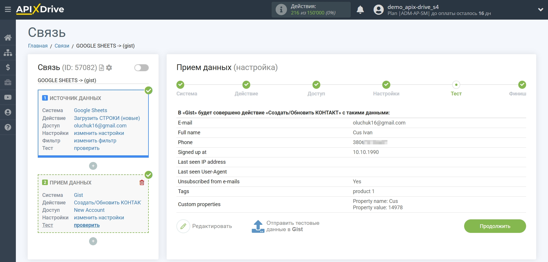This screenshot has width=548, height=262.
Task: Expand the user account dropdown chevron
Action: pyautogui.click(x=541, y=10)
